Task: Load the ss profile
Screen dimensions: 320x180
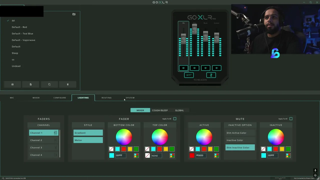Action: pyautogui.click(x=13, y=59)
